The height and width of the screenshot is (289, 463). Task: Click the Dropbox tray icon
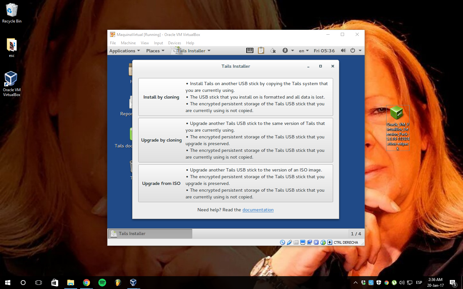point(363,283)
